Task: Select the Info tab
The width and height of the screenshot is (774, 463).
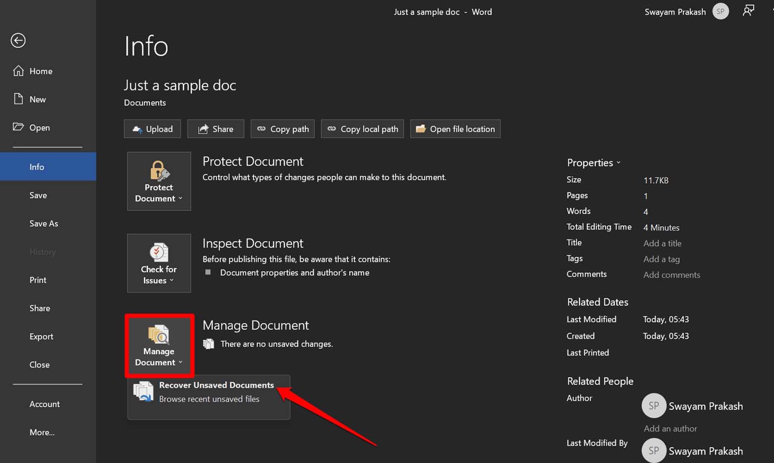Action: [x=48, y=167]
